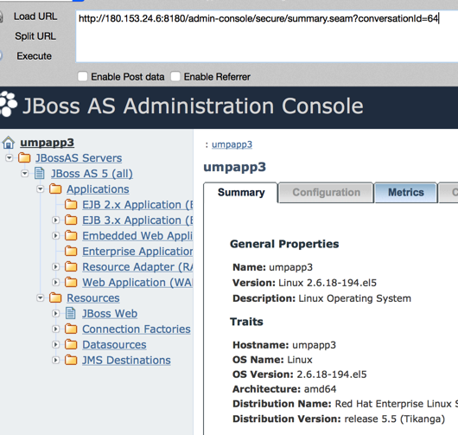The image size is (458, 435).
Task: Expand the Resource Adapter node
Action: coord(55,266)
